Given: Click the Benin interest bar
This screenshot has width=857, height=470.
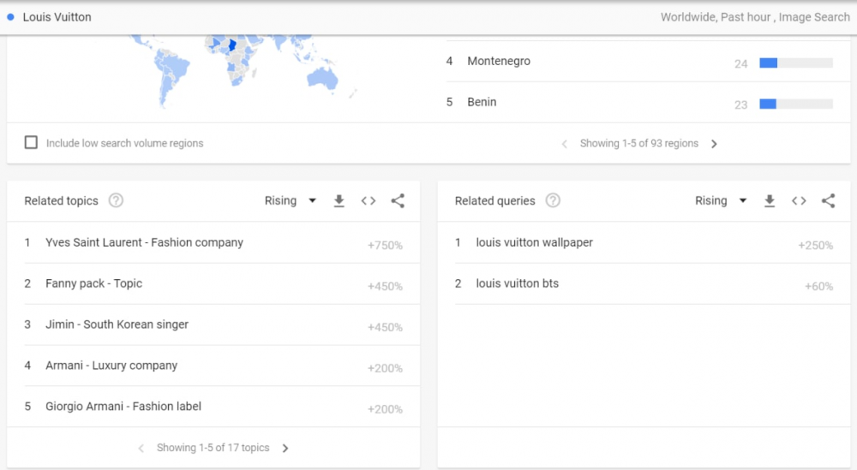Looking at the screenshot, I should (x=796, y=104).
